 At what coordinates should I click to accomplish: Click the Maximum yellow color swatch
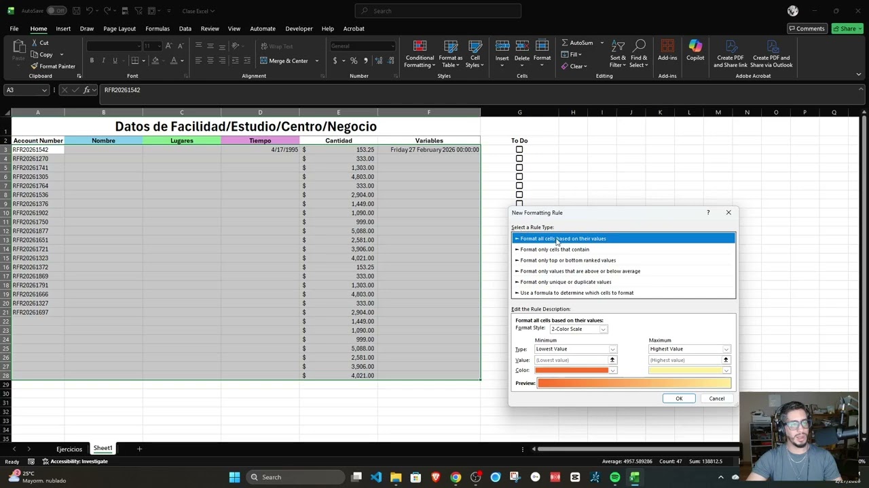point(685,371)
